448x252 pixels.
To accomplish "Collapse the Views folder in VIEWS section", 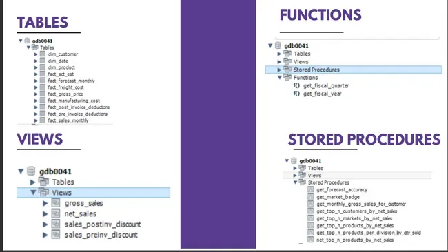I will click(x=33, y=192).
